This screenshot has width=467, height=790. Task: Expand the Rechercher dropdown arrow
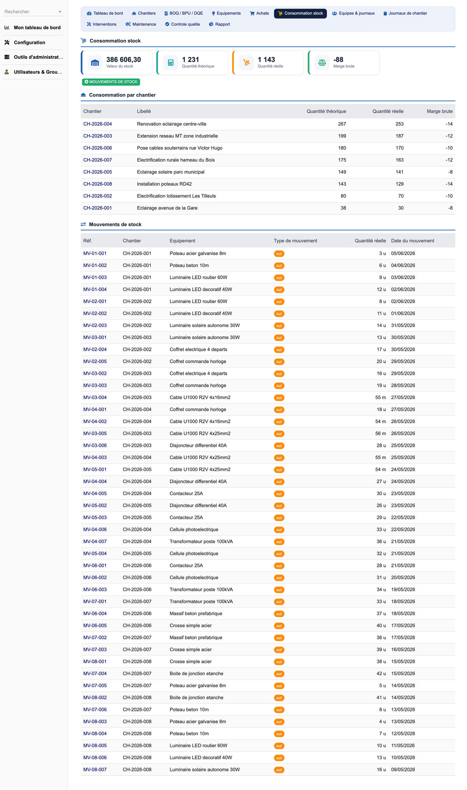[x=60, y=12]
